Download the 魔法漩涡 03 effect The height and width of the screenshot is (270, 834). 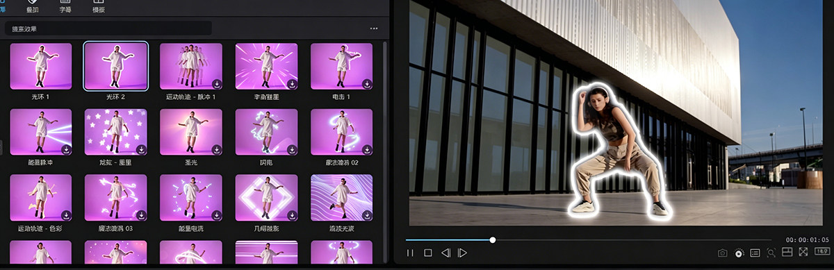(142, 215)
